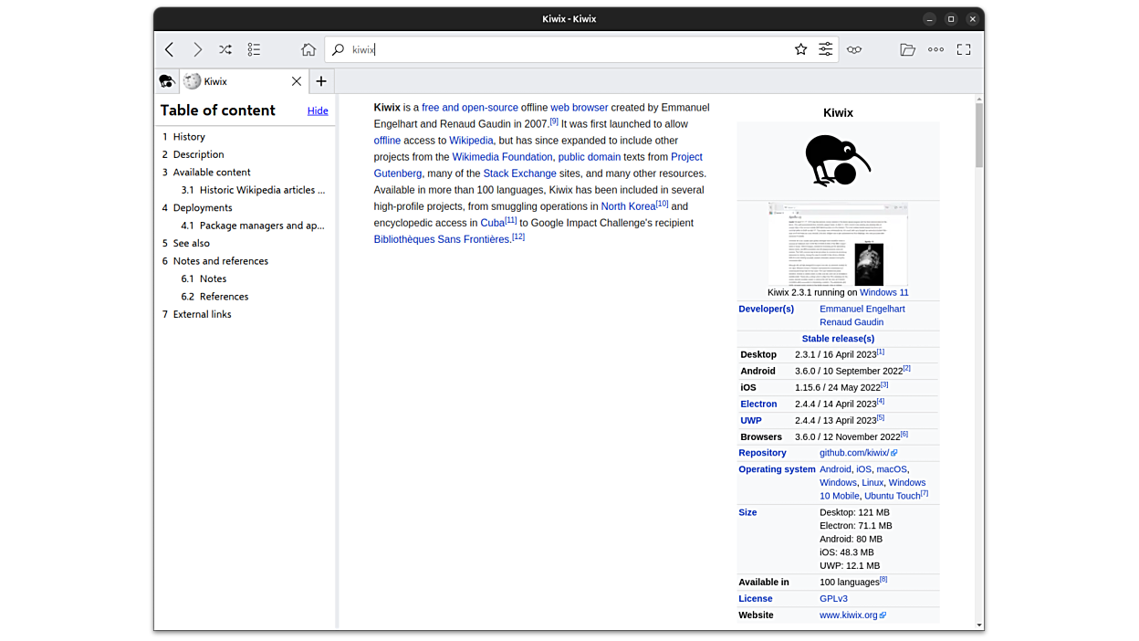
Task: Toggle the table of contents icon
Action: tap(254, 49)
